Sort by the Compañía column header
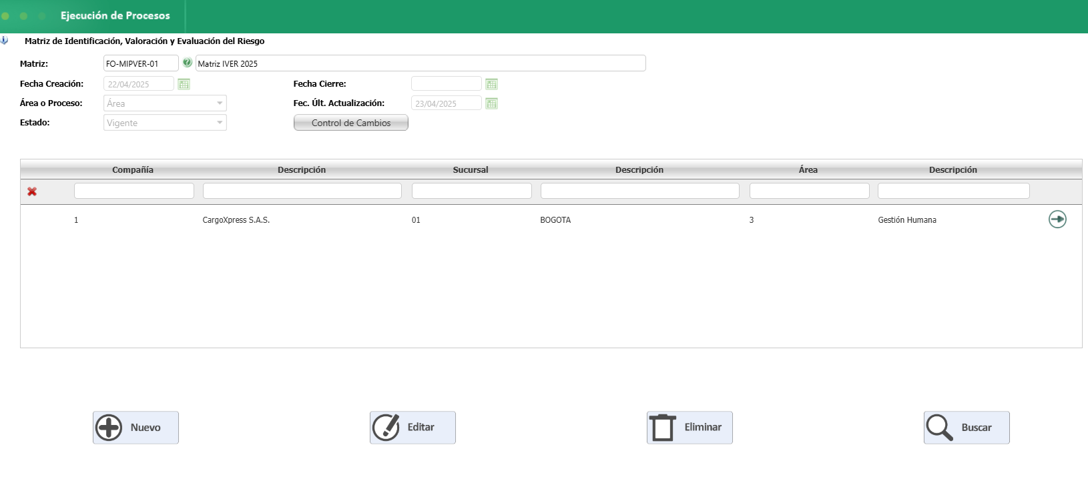The height and width of the screenshot is (479, 1088). (x=133, y=169)
